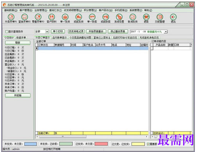
Task: Click 停止播放录音 button
Action: coord(118,31)
